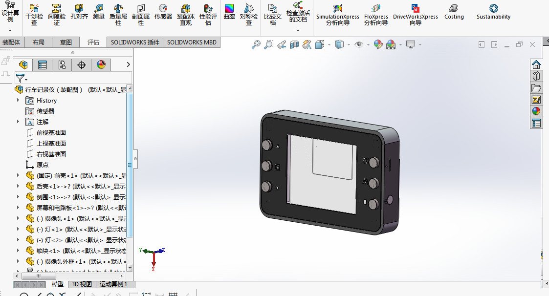Select the 评估 ribbon tab
Image resolution: width=549 pixels, height=296 pixels.
(93, 42)
